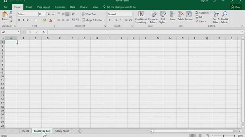
Task: Collapse the ribbon with the chevron
Action: (242, 26)
